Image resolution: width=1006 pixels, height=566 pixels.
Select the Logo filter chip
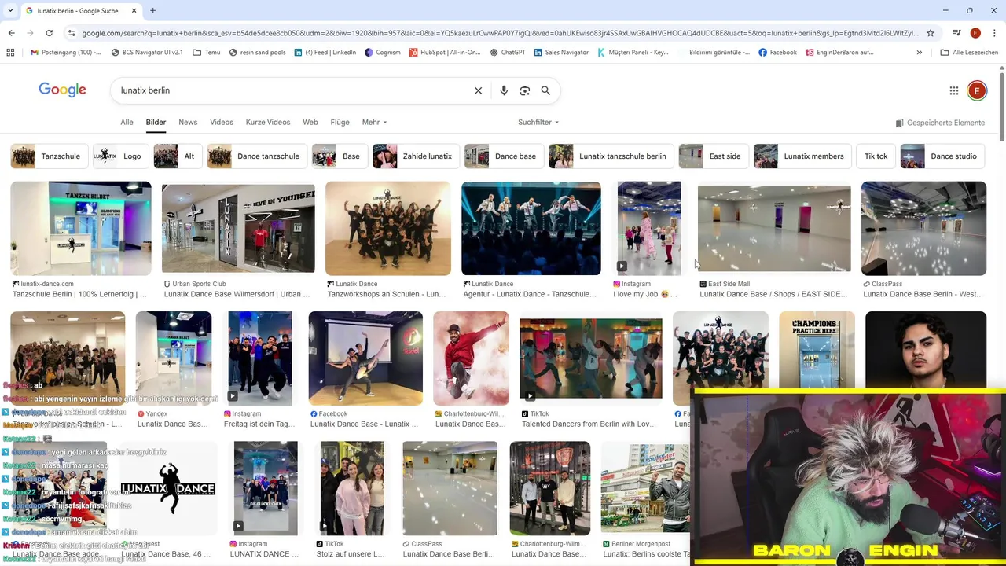pos(120,156)
